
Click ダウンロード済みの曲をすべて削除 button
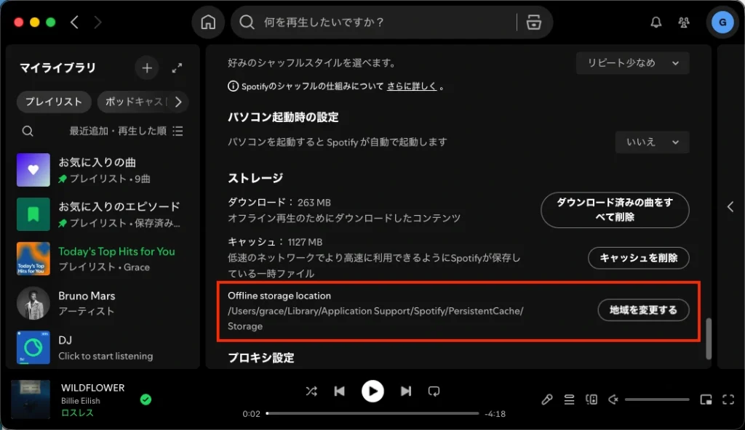[615, 210]
